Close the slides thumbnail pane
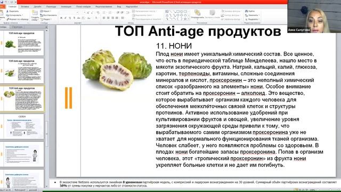 tap(46, 27)
